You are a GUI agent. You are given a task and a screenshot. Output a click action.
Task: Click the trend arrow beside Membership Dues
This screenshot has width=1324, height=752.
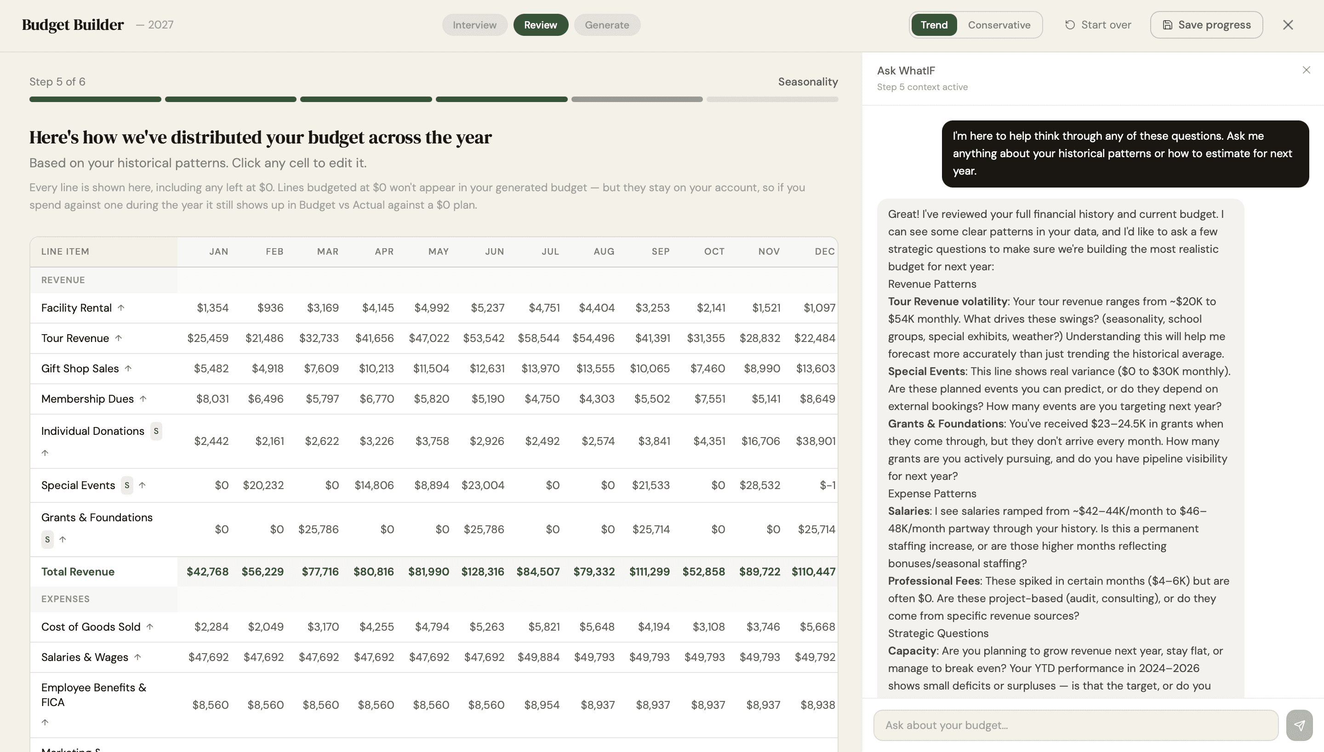point(143,399)
